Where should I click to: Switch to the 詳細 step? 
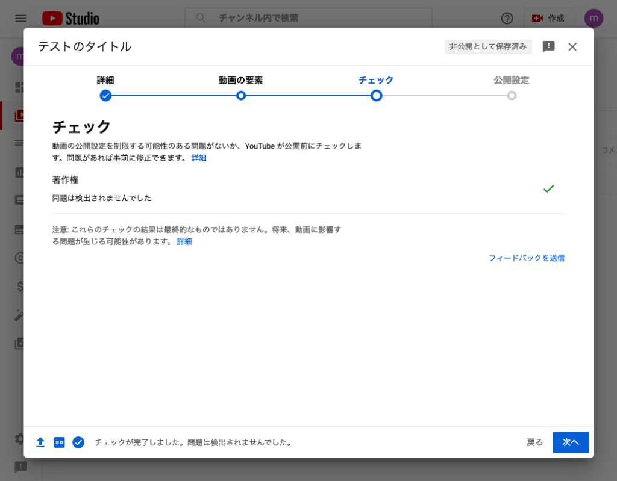(105, 95)
